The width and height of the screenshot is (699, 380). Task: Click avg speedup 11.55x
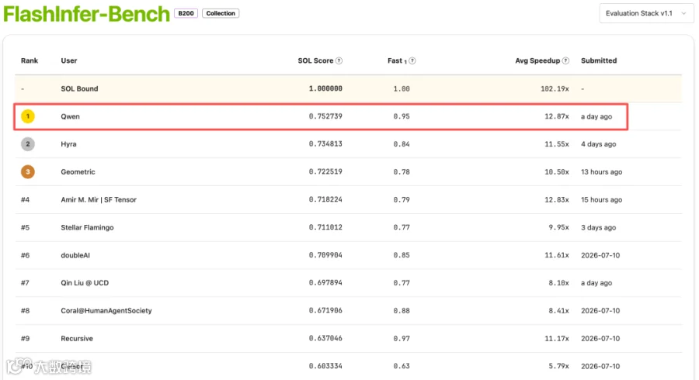[x=557, y=144]
